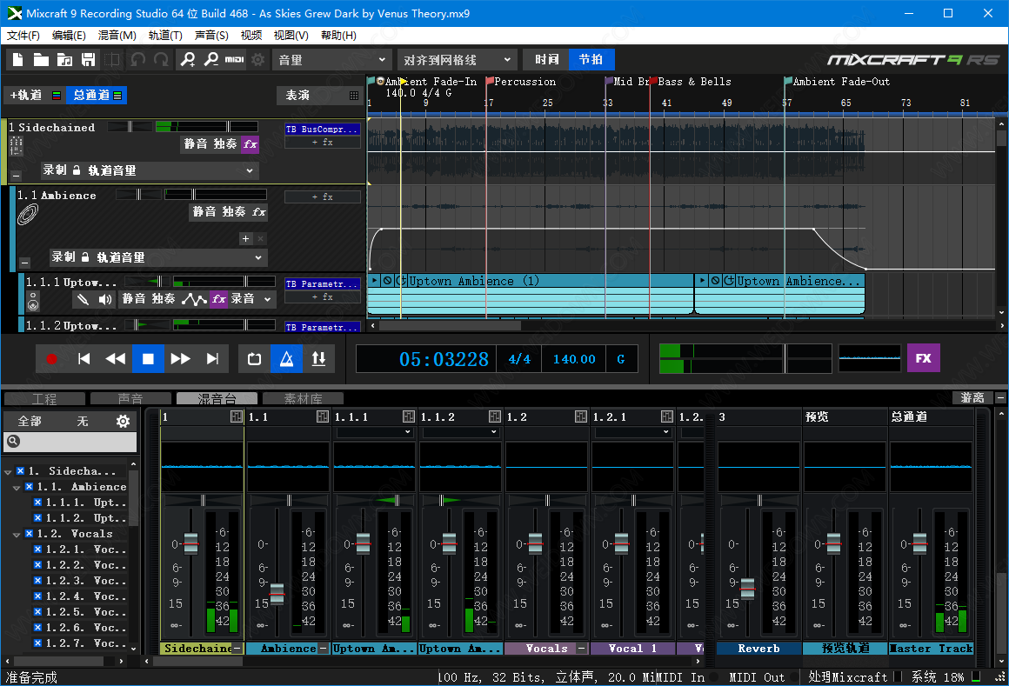The height and width of the screenshot is (686, 1009).
Task: Click the record button in the transport bar
Action: 52,358
